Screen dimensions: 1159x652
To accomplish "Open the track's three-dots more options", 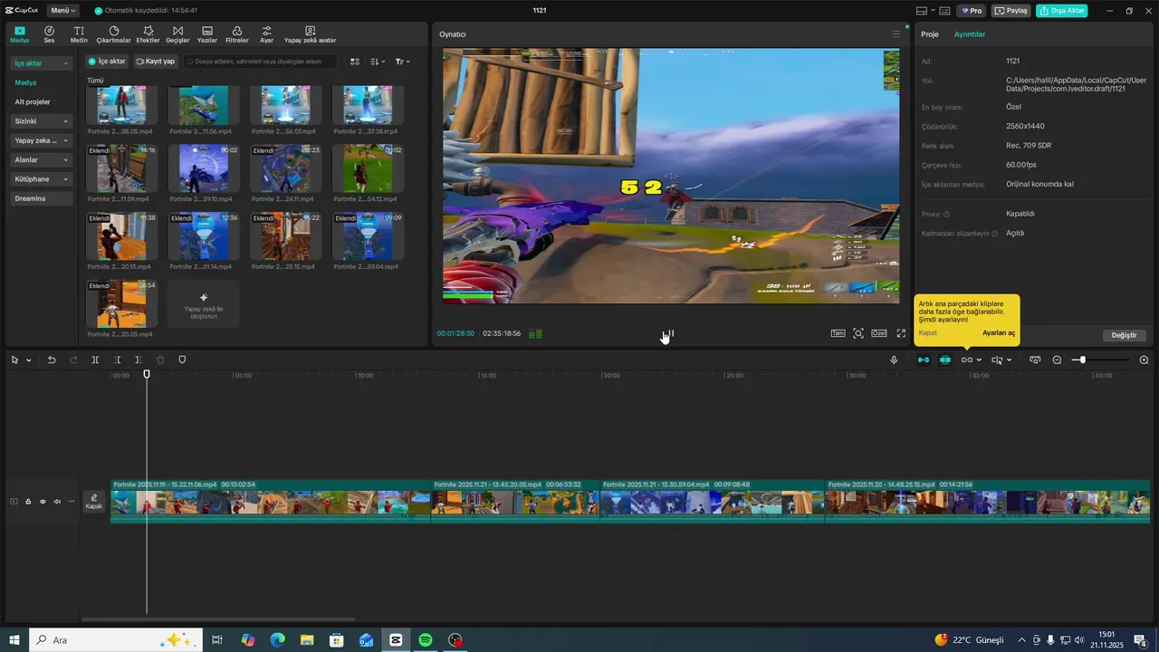I will tap(72, 501).
